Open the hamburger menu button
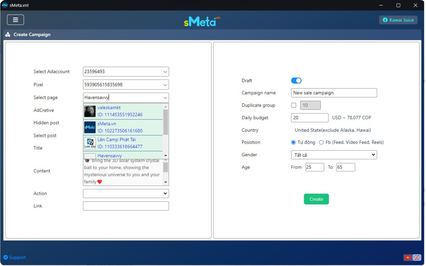Screen dimensions: 426x266 (x=15, y=20)
